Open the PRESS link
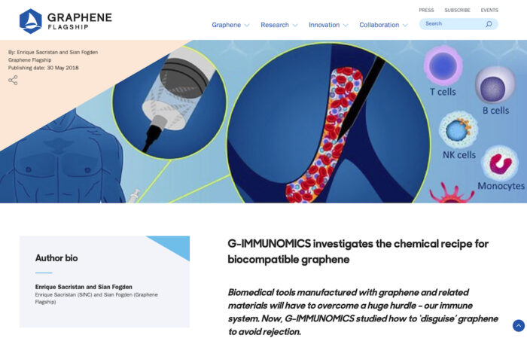Image resolution: width=527 pixels, height=338 pixels. pos(426,10)
